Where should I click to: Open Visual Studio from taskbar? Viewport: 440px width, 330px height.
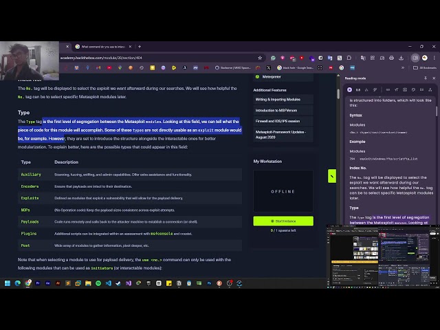pos(129,283)
